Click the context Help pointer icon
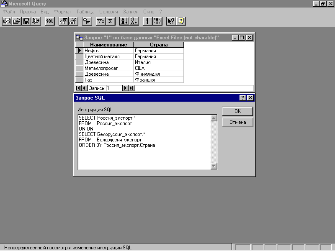Screen dimensions: 335x251 tap(171, 21)
